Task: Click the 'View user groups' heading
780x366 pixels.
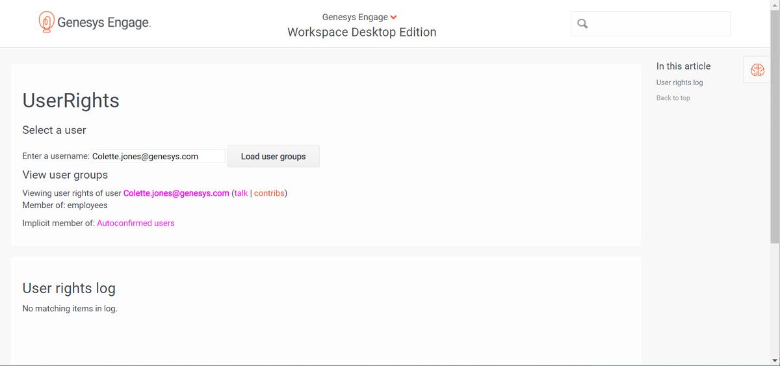Action: point(65,175)
